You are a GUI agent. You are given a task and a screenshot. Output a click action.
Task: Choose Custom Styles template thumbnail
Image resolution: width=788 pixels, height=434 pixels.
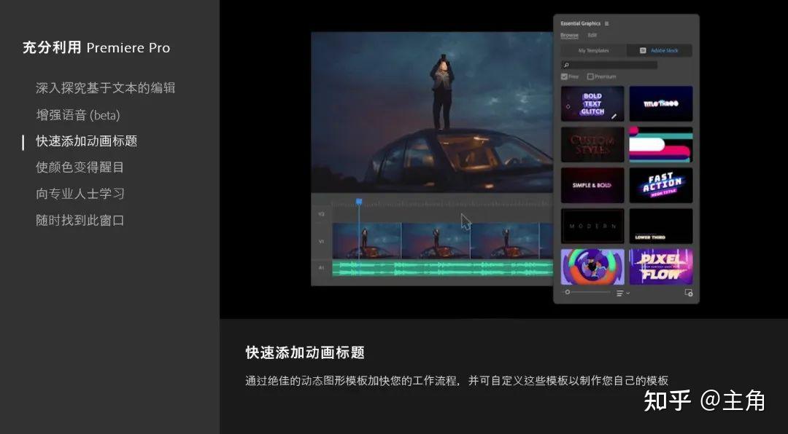pyautogui.click(x=592, y=144)
